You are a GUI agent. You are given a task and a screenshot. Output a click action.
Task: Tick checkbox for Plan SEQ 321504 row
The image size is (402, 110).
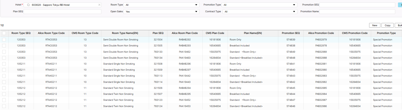[x=4, y=40]
